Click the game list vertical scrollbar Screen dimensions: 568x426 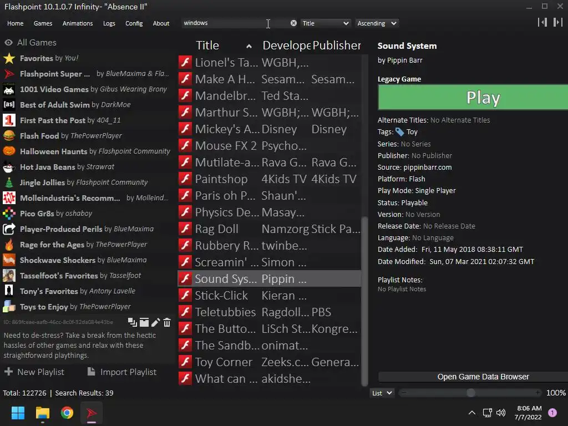click(x=364, y=301)
